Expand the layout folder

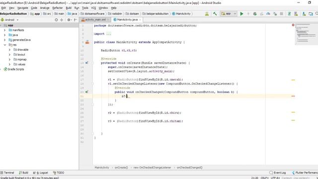pos(9,55)
